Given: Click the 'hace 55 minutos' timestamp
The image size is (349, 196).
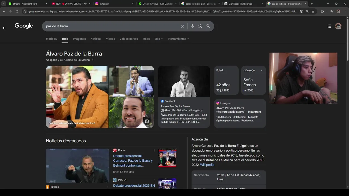Looking at the screenshot, I should click(124, 172).
